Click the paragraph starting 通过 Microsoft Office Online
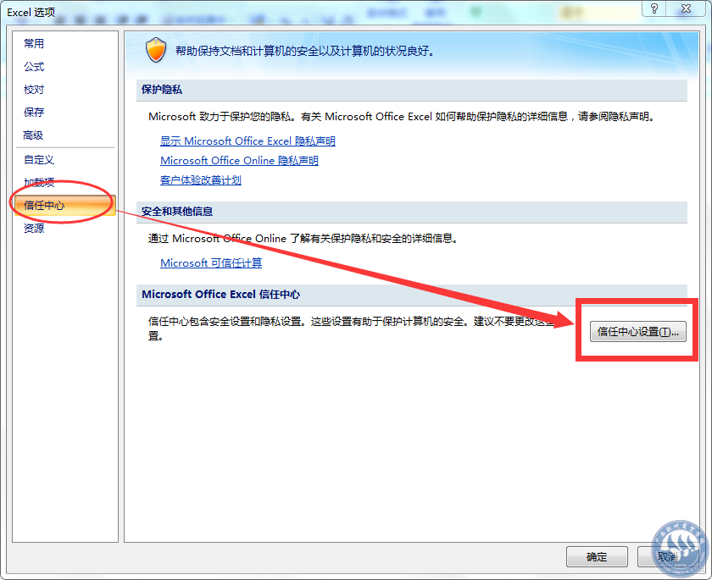This screenshot has height=580, width=712. tap(303, 239)
